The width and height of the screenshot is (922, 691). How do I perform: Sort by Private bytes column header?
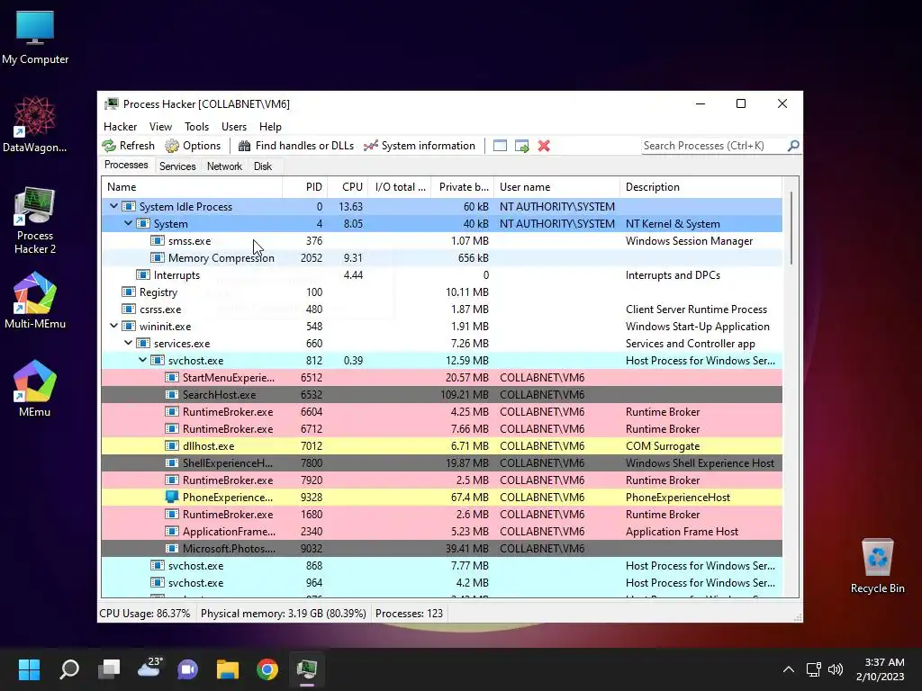click(x=462, y=187)
